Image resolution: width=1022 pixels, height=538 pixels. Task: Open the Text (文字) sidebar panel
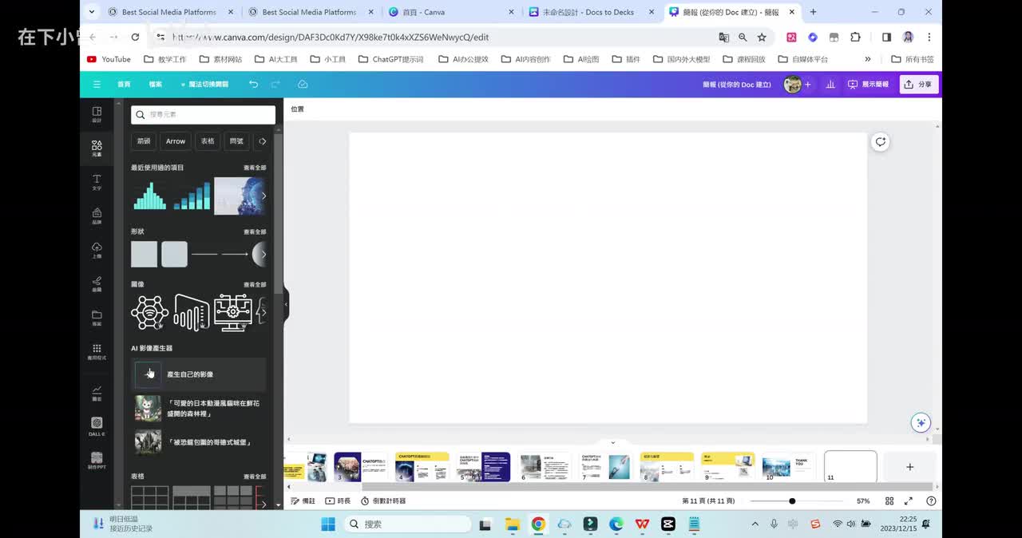coord(97,181)
